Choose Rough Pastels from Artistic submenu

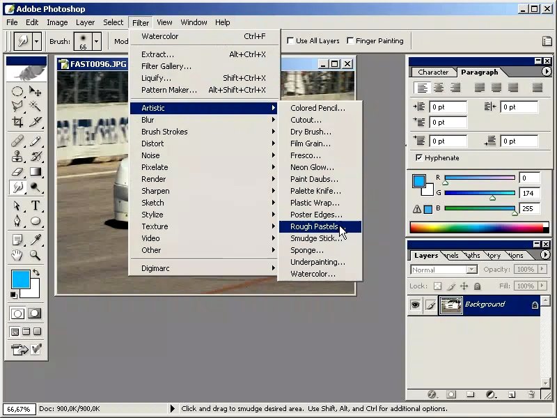point(320,226)
